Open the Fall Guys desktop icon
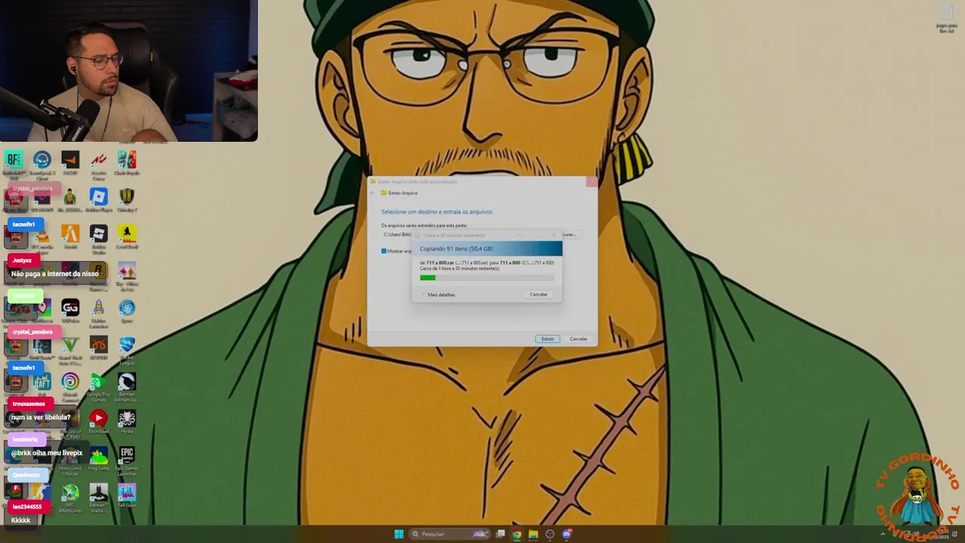The width and height of the screenshot is (965, 543). pyautogui.click(x=127, y=496)
